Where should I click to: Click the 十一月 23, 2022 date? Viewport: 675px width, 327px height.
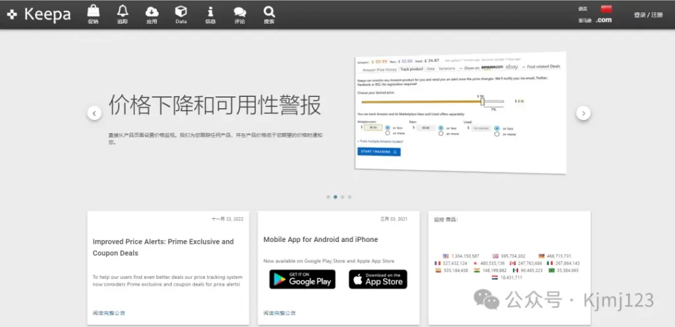[227, 219]
